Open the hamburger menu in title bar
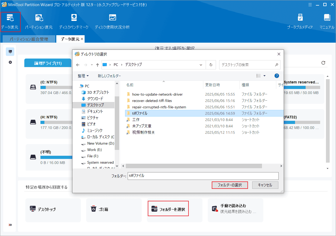The image size is (336, 236). coord(310,5)
